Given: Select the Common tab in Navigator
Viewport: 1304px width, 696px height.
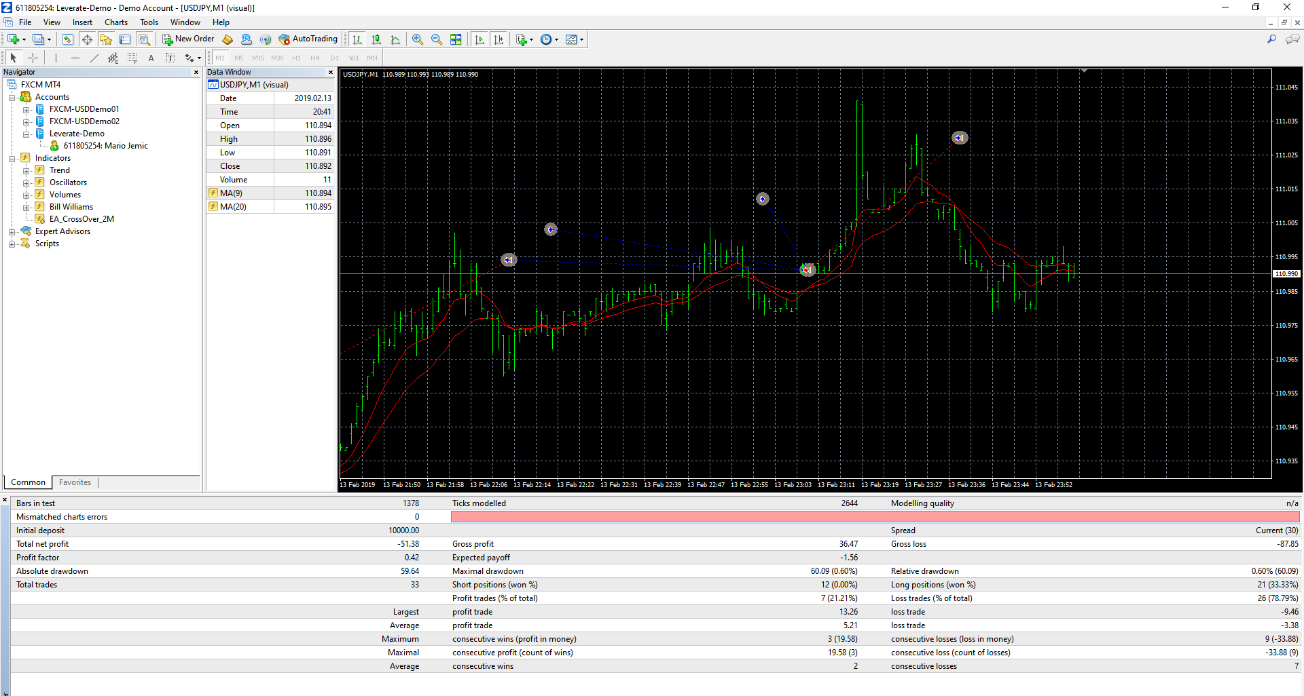Looking at the screenshot, I should click(x=28, y=482).
